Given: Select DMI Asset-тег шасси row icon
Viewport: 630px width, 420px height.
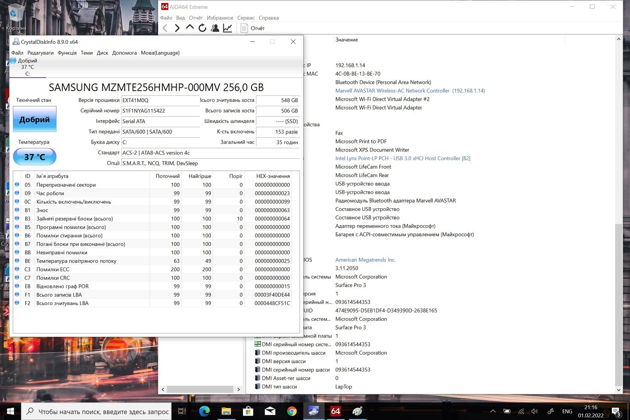Looking at the screenshot, I should click(258, 378).
